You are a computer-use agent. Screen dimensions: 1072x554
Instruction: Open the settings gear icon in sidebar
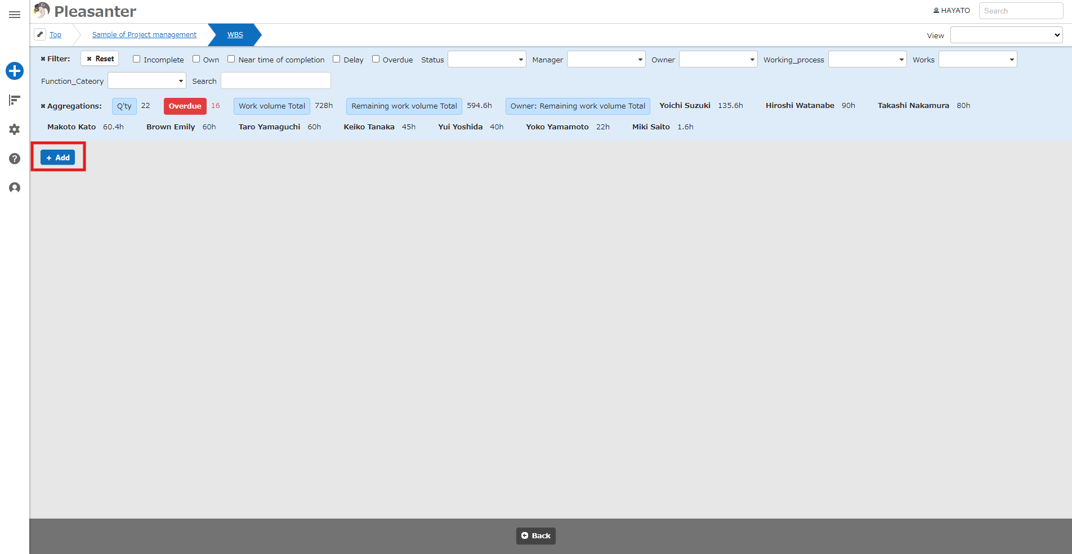click(x=15, y=129)
